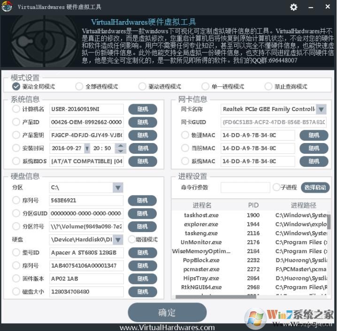The image size is (337, 331).
Task: Select the RtkNGUI64.exe process row
Action: pos(249,287)
